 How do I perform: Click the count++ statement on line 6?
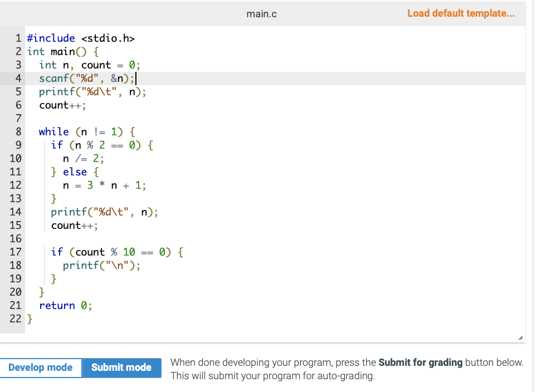61,105
